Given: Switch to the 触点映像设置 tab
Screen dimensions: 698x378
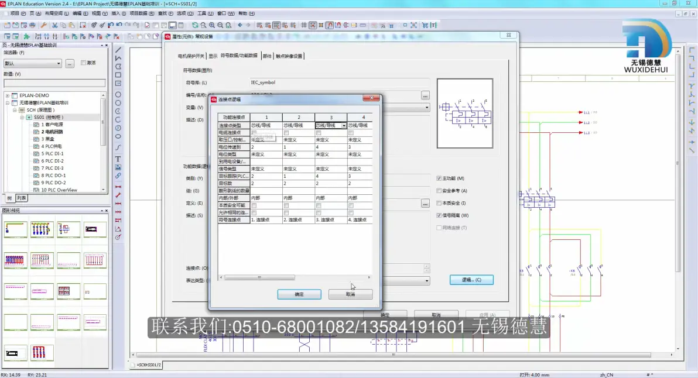Looking at the screenshot, I should pos(289,56).
